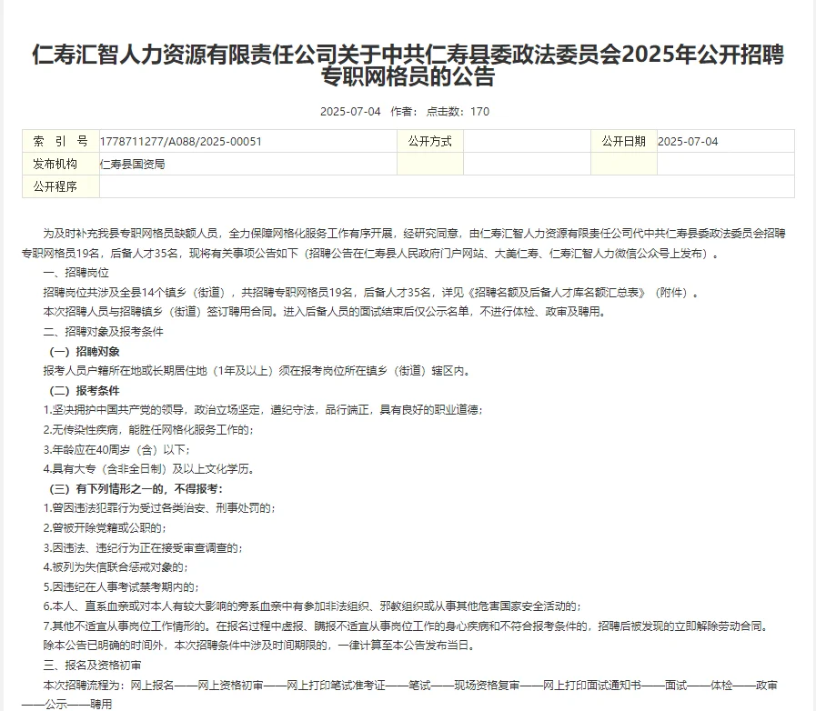Click item 1.曾因违法犯罪行为受过处罚的
Viewport: 816px width, 711px height.
coord(160,508)
